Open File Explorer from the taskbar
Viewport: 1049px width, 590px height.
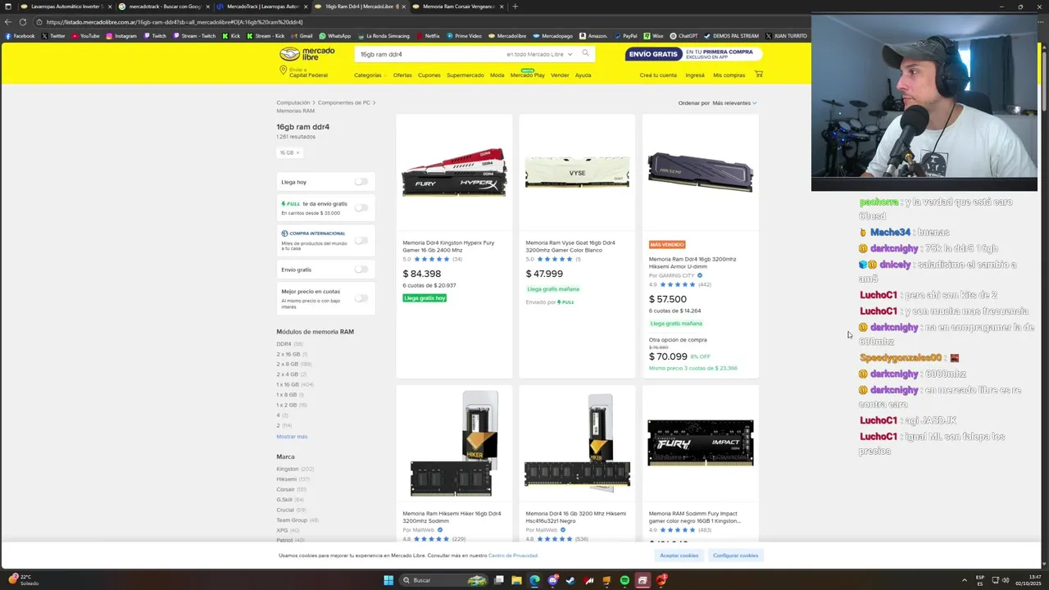point(516,580)
